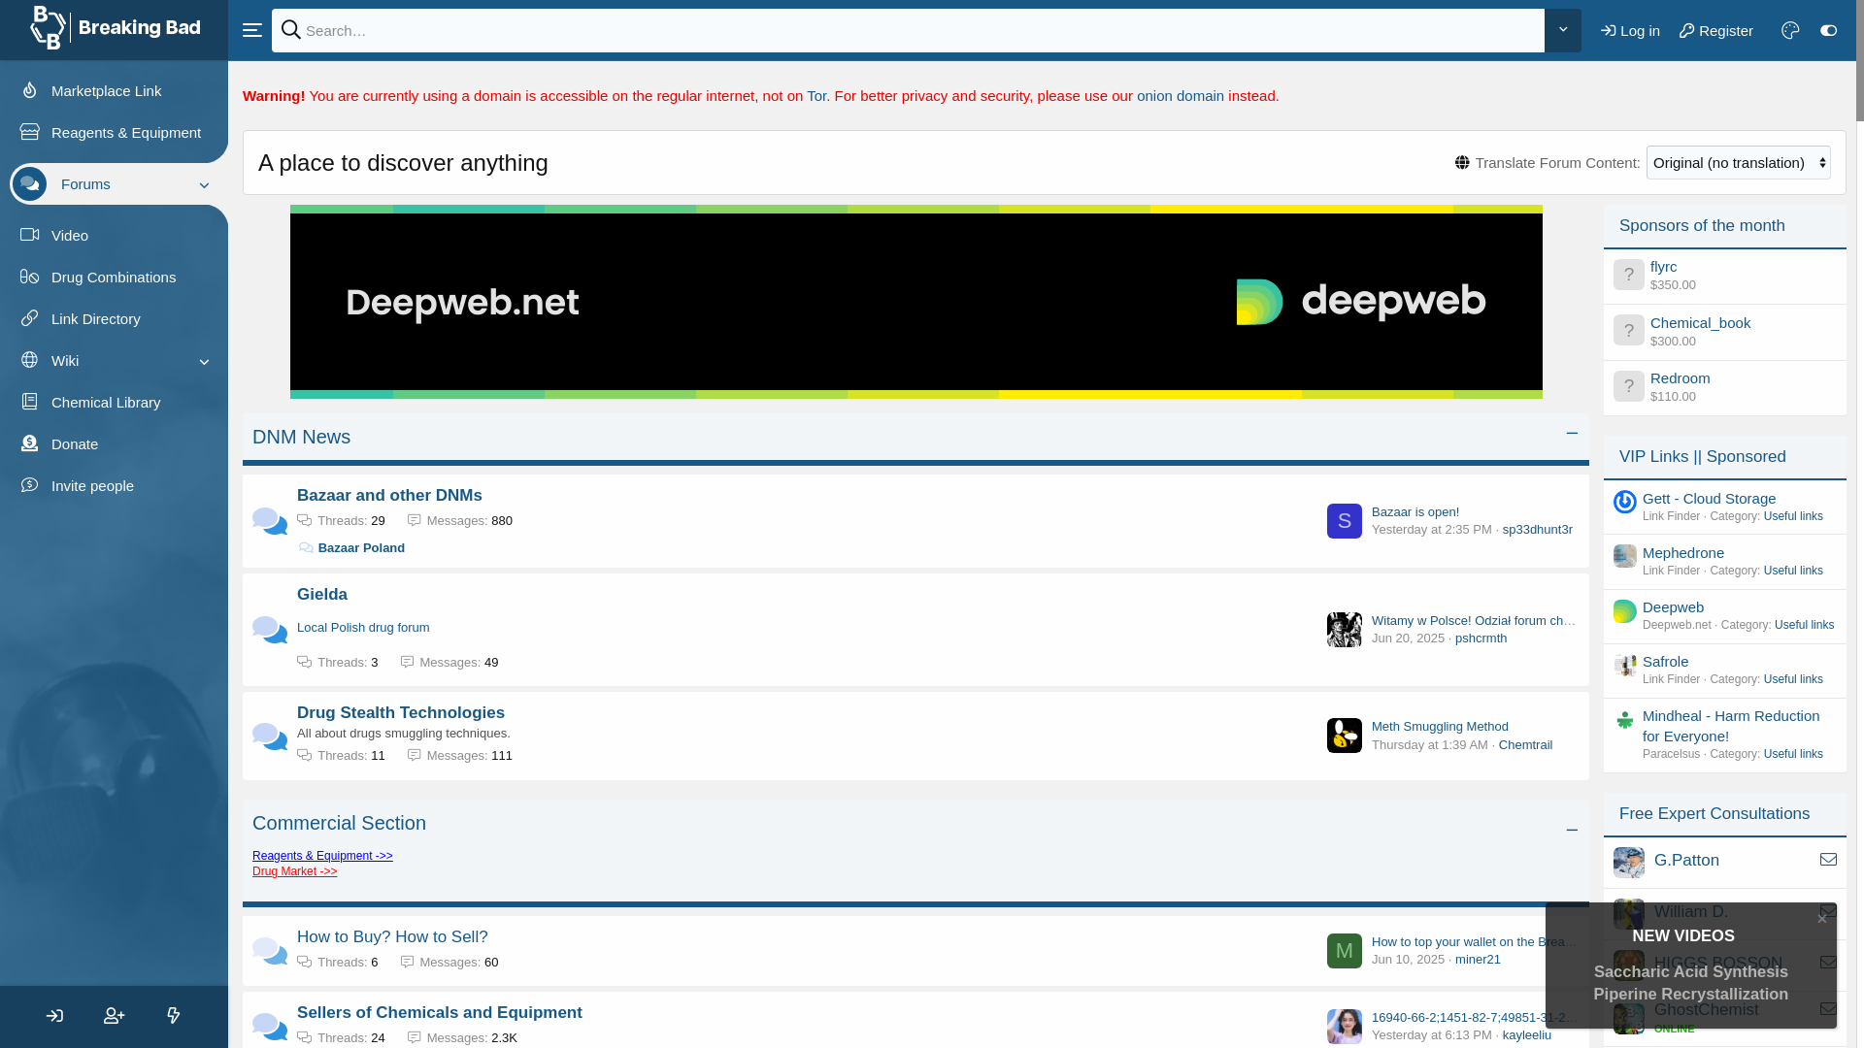Open Meth Smuggling Method thread
This screenshot has width=1864, height=1048.
click(1440, 726)
